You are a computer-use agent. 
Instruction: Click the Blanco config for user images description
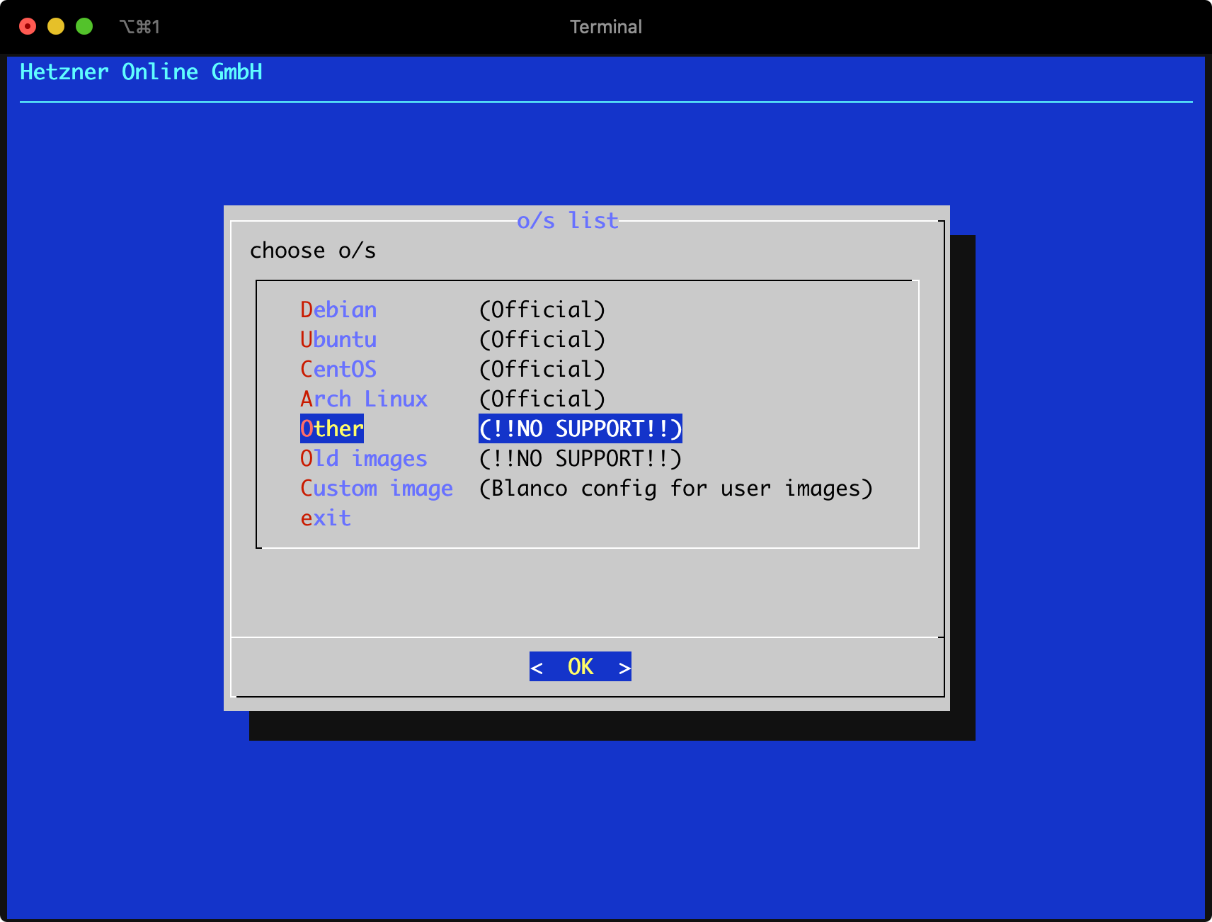[x=676, y=488]
